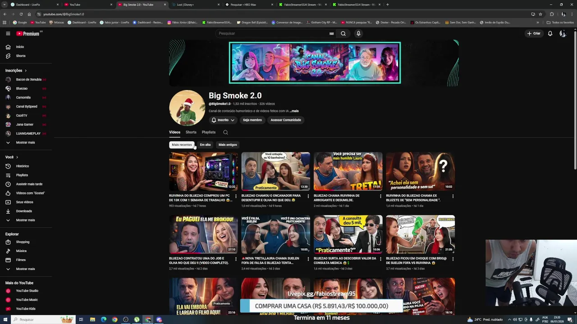
Task: Open the Inscrito notification dropdown
Action: (223, 120)
